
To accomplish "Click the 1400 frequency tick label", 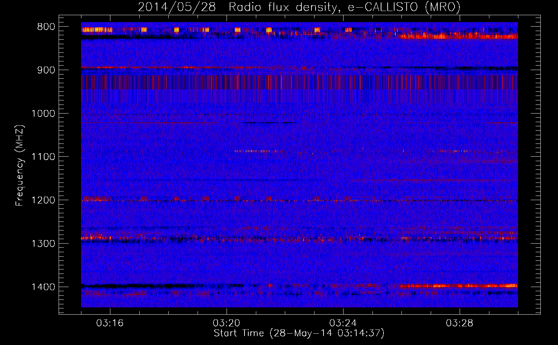I will pos(43,287).
